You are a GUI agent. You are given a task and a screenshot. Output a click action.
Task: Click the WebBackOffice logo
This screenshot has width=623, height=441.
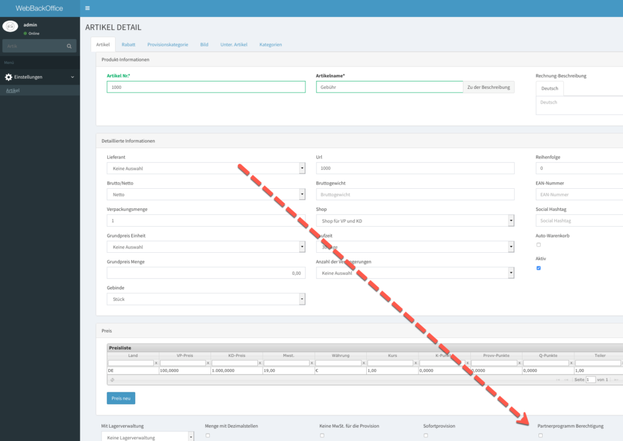pyautogui.click(x=39, y=8)
